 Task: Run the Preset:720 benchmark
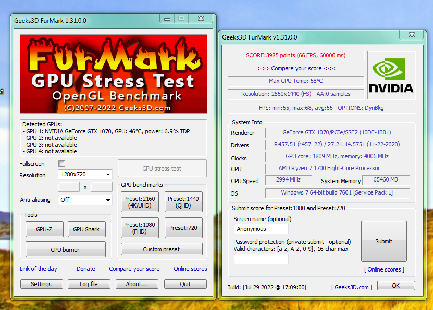click(183, 228)
